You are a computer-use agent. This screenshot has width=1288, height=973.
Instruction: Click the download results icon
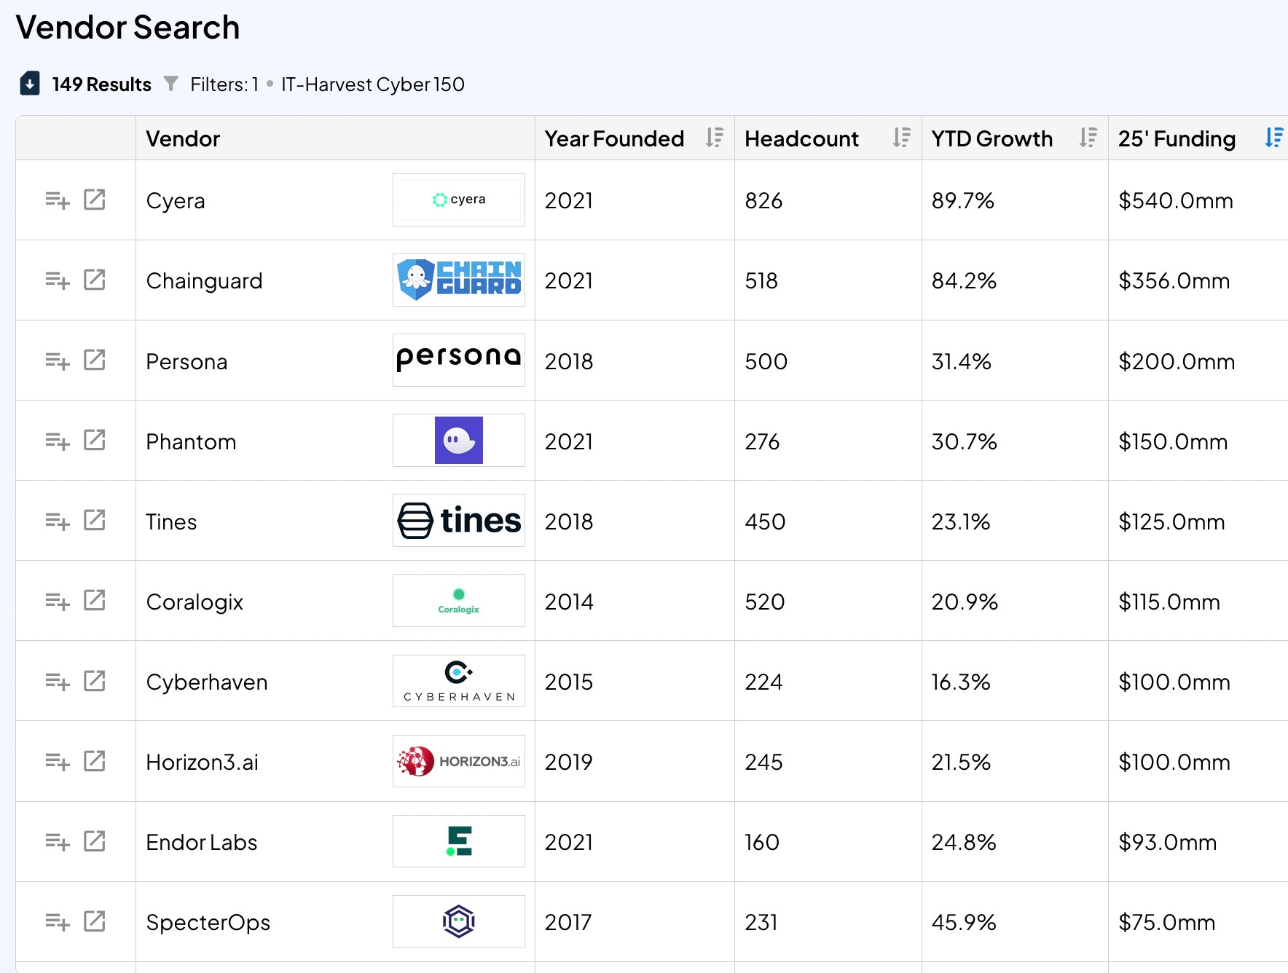(x=30, y=84)
